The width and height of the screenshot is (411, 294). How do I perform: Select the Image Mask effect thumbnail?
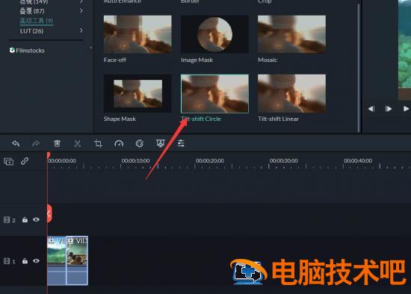coord(214,34)
